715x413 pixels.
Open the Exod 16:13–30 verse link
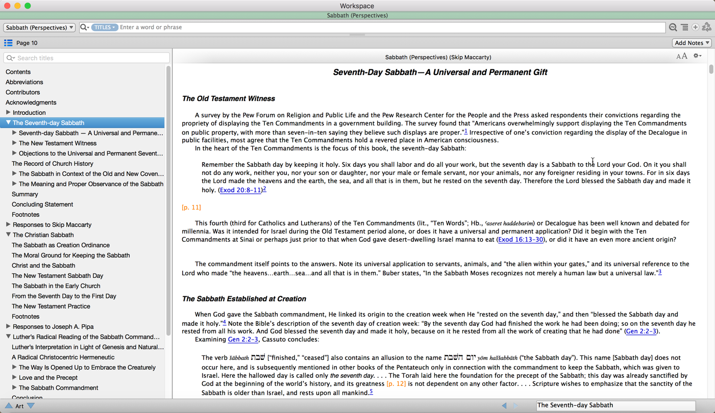pos(521,240)
